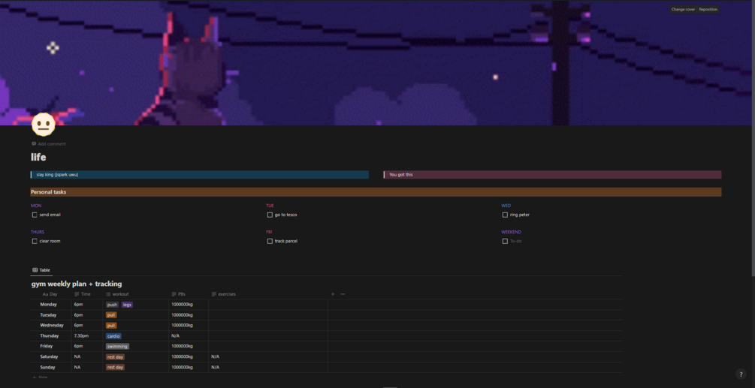This screenshot has height=388, width=755.
Task: Click the page title 'life'
Action: 38,157
